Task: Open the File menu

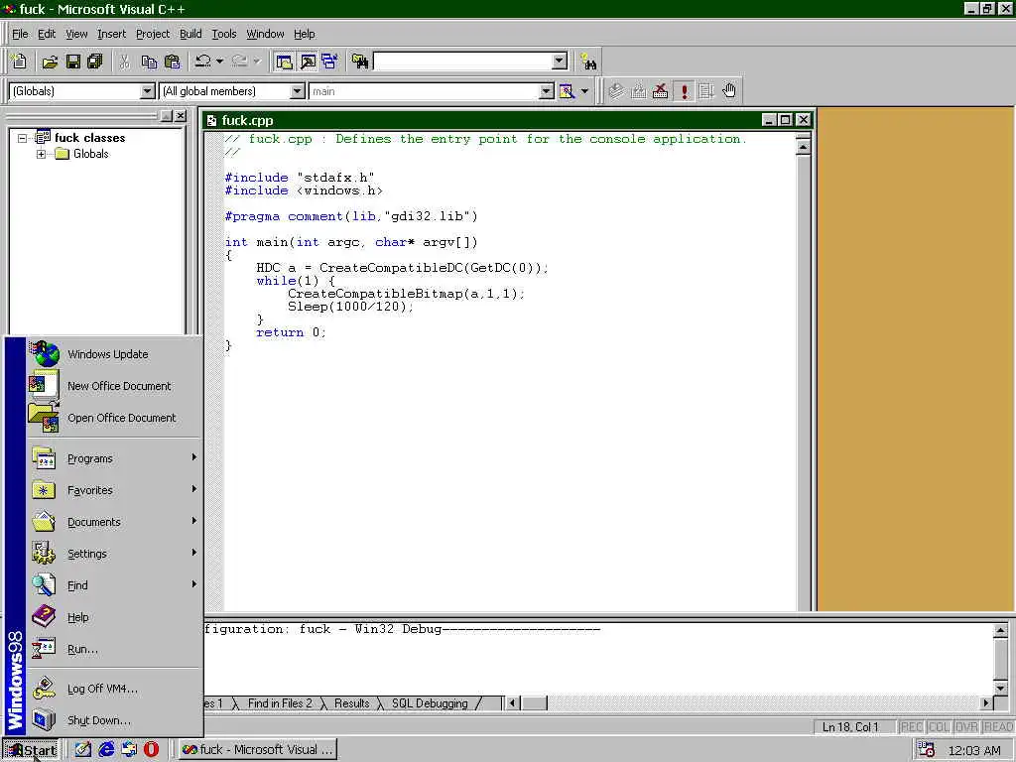Action: coord(20,34)
